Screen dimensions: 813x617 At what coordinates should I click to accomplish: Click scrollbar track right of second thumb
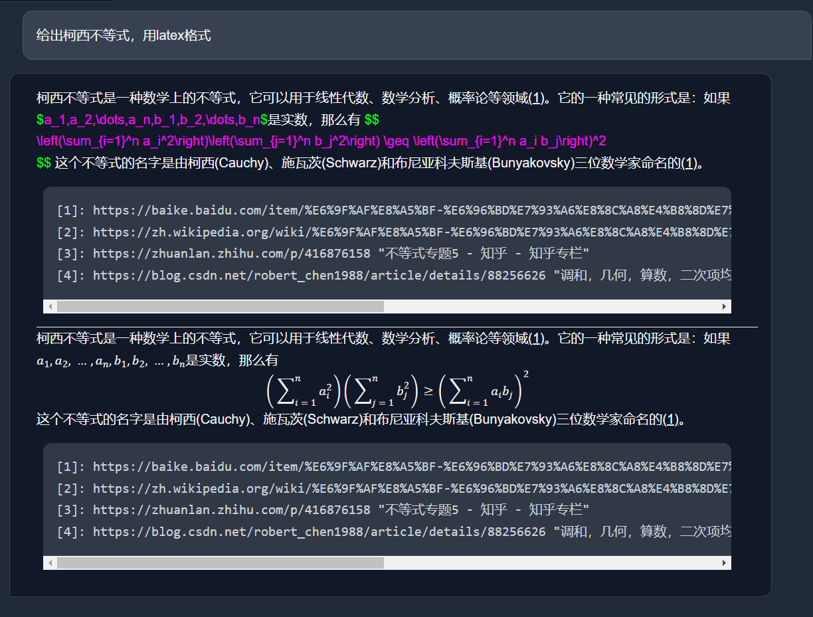click(551, 563)
